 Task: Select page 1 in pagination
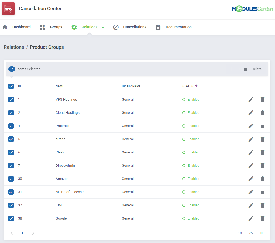pos(22,233)
